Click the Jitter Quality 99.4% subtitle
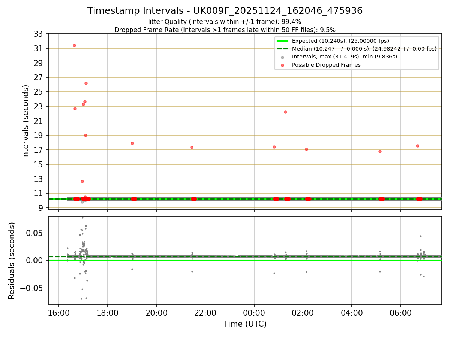This screenshot has width=450, height=337. (x=225, y=22)
